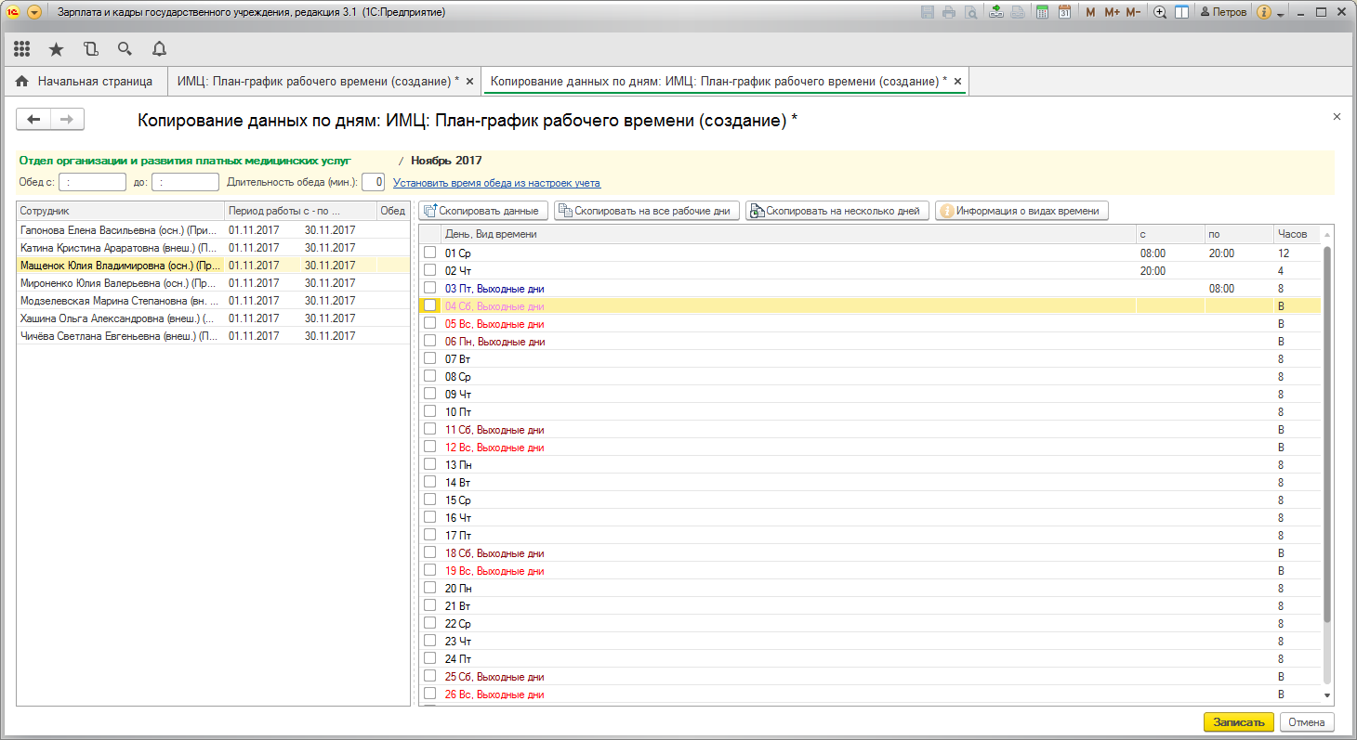Tick the checkbox for 01 Ср
Viewport: 1357px width, 740px height.
(429, 253)
